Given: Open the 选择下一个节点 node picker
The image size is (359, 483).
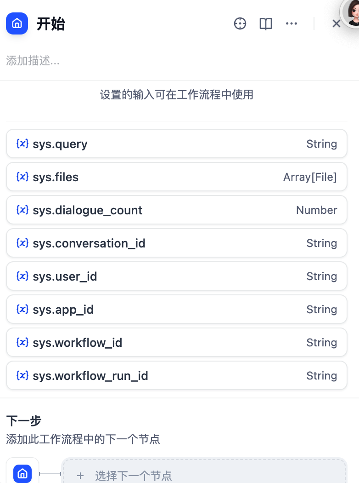Looking at the screenshot, I should [x=204, y=476].
